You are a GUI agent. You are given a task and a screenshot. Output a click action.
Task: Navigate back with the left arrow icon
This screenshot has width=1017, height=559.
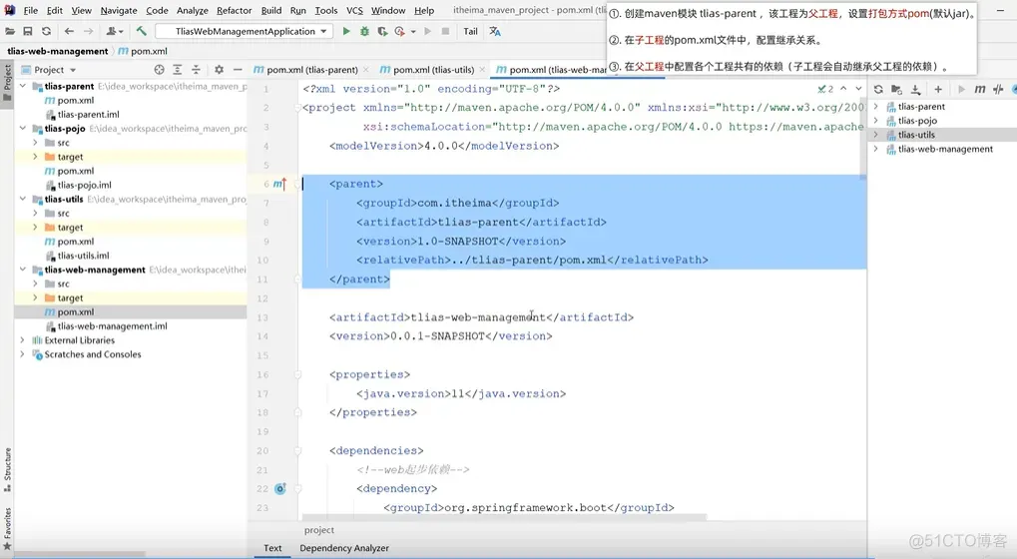click(69, 31)
